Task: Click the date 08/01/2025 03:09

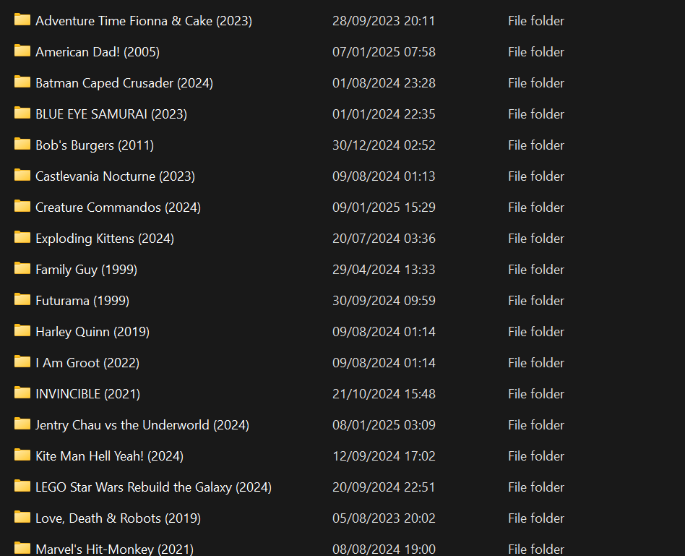Action: coord(384,425)
